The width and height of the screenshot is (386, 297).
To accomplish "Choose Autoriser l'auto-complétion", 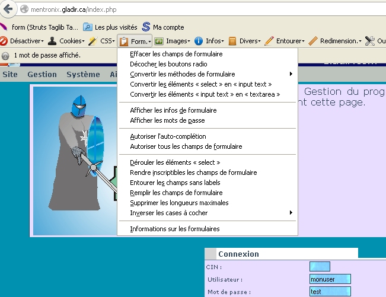I will [208, 136].
